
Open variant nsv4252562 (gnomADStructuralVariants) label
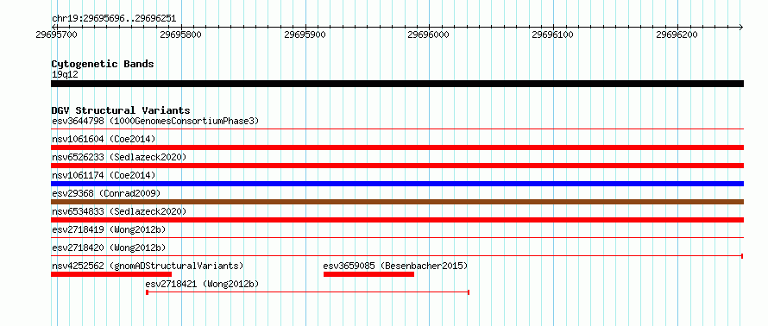[148, 266]
